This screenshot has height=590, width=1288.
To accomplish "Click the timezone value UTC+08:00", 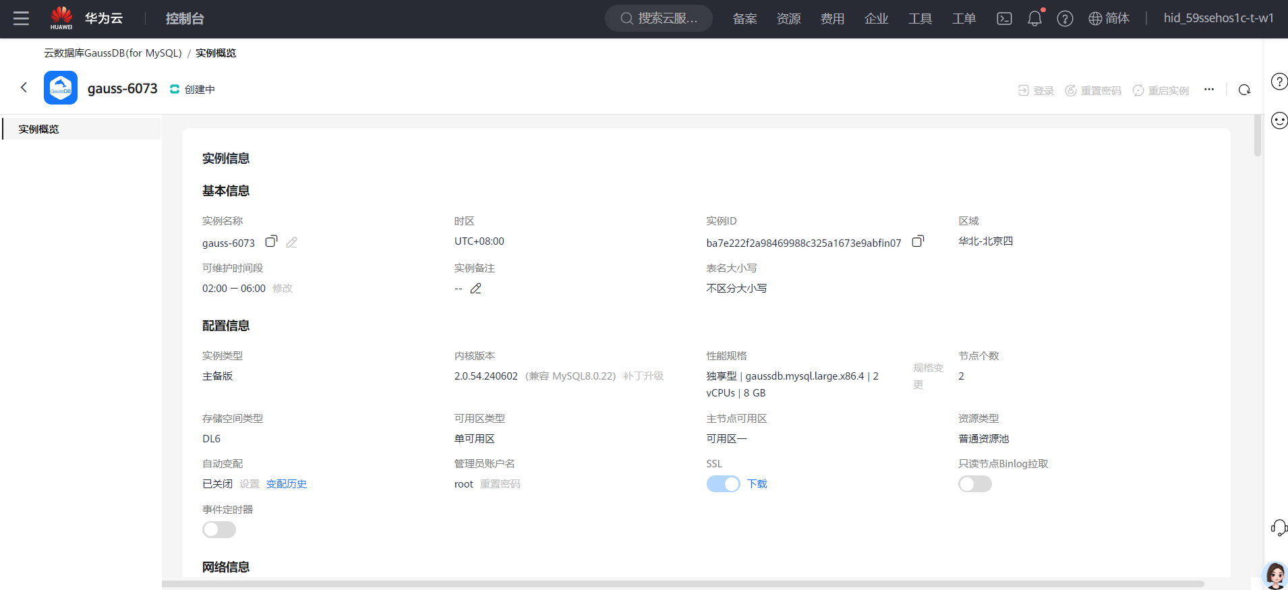I will coord(479,241).
